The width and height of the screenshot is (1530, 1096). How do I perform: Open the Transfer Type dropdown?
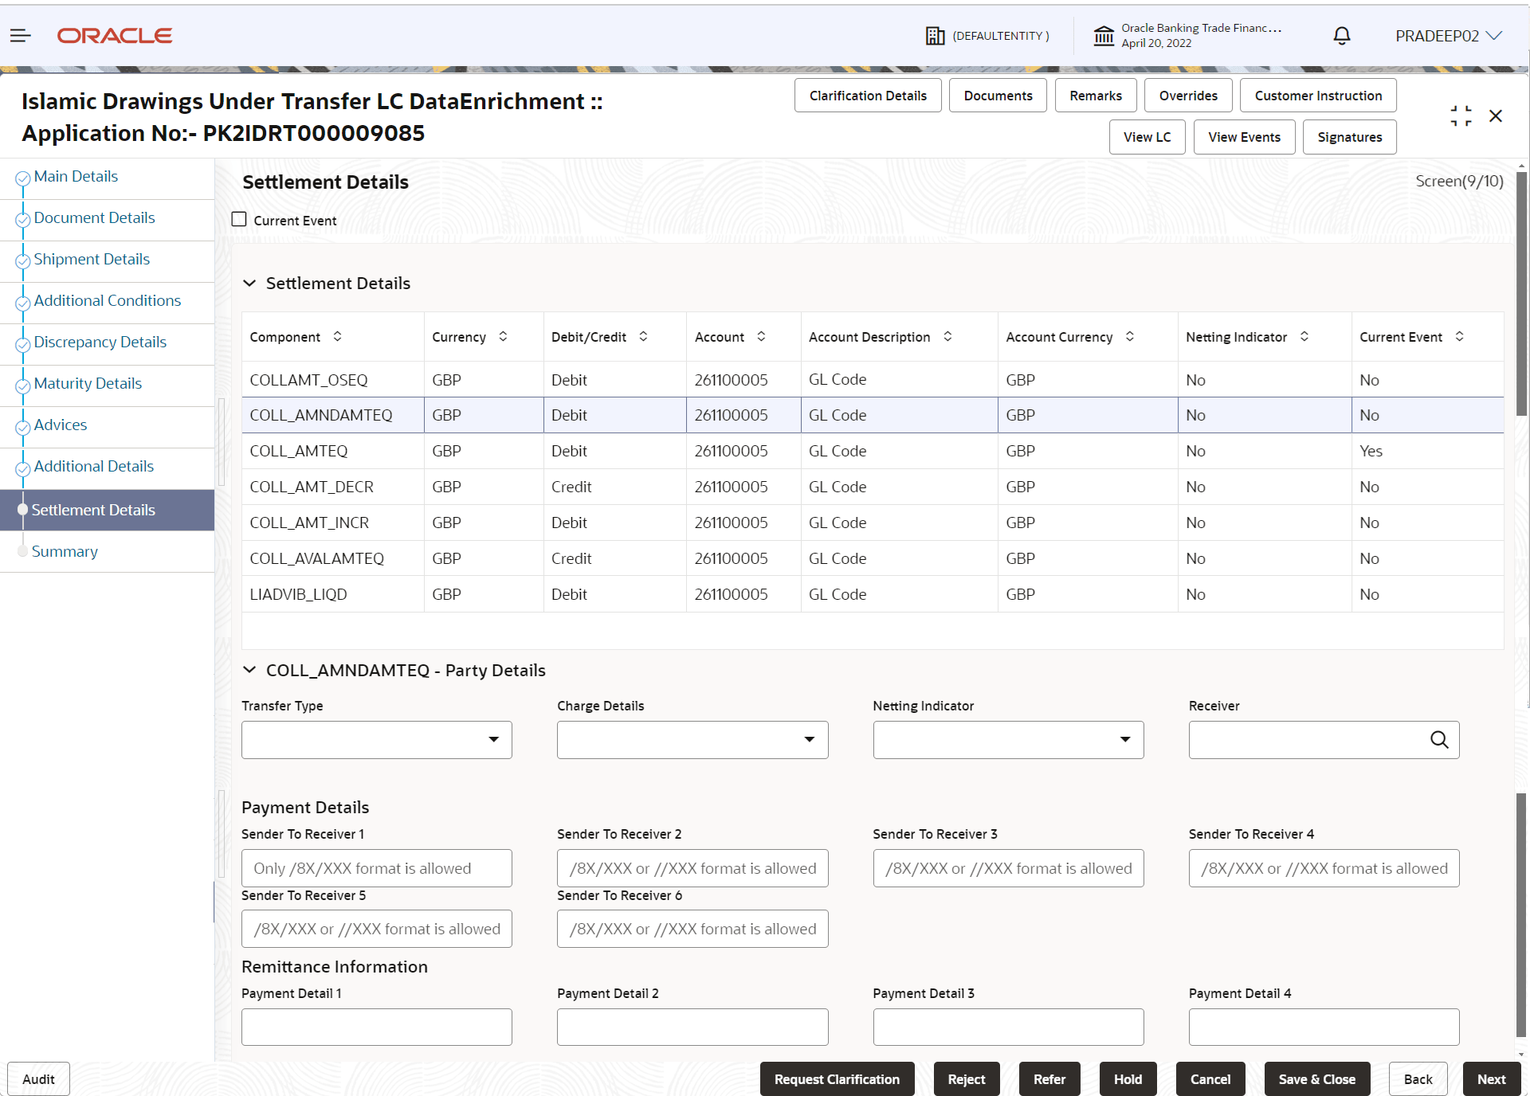point(376,740)
